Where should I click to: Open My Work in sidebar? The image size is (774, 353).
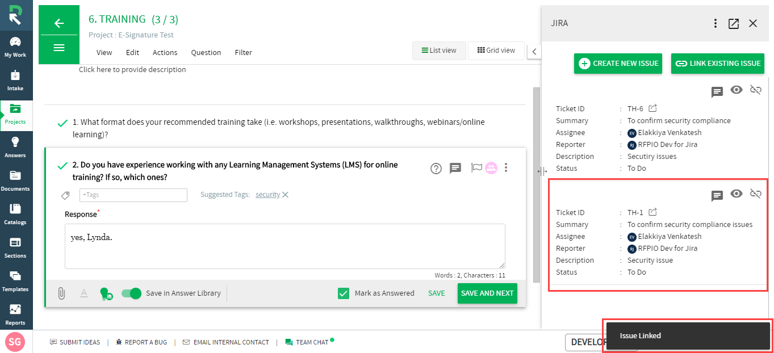pos(15,47)
